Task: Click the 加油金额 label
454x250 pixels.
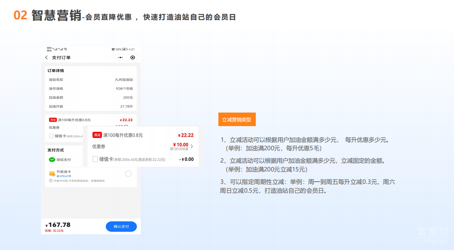Action: point(56,98)
